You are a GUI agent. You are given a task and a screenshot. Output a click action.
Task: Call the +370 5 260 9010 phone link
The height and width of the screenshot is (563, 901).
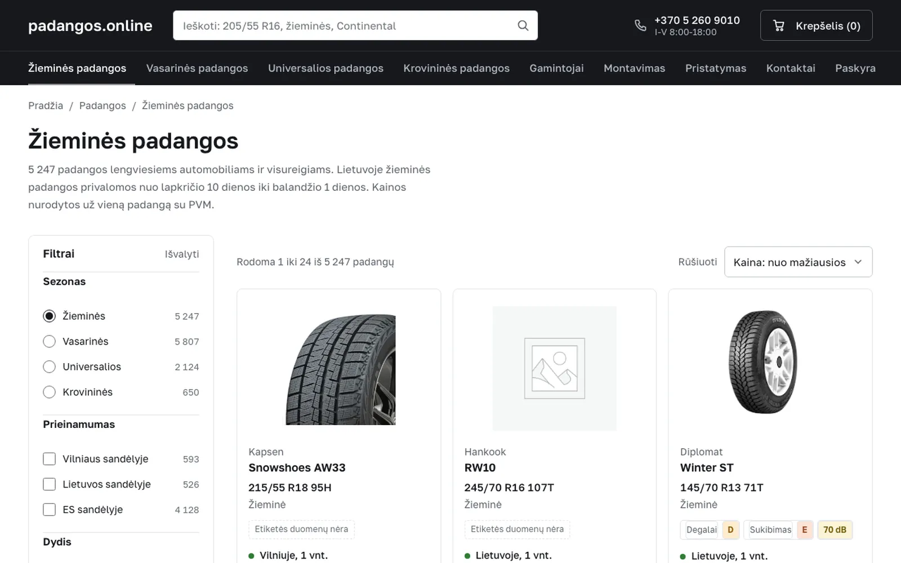[697, 20]
